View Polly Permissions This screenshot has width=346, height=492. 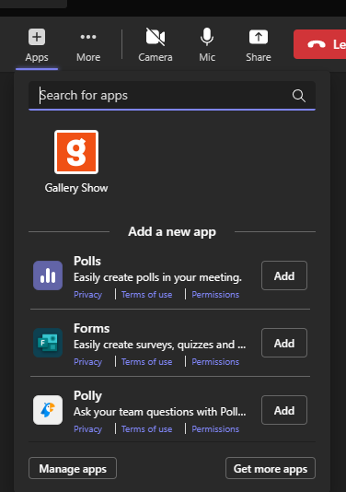(215, 429)
